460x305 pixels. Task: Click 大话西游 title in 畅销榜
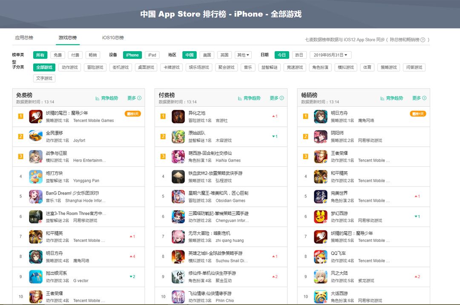coord(339,293)
